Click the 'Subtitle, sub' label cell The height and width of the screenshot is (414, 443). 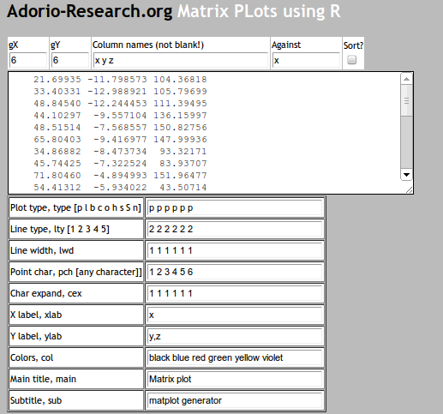76,400
